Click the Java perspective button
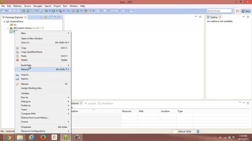Screen dimensions: 252x141 [246, 11]
